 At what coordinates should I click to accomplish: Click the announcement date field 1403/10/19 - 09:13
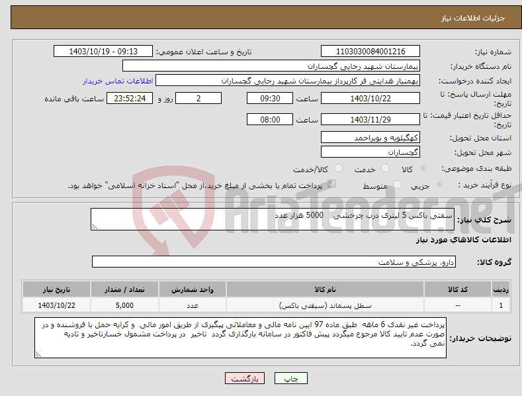[103, 52]
